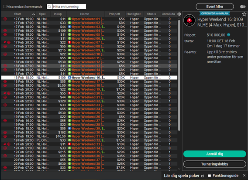The image size is (248, 180).
Task: Open the Turneringslobby button
Action: tap(215, 164)
